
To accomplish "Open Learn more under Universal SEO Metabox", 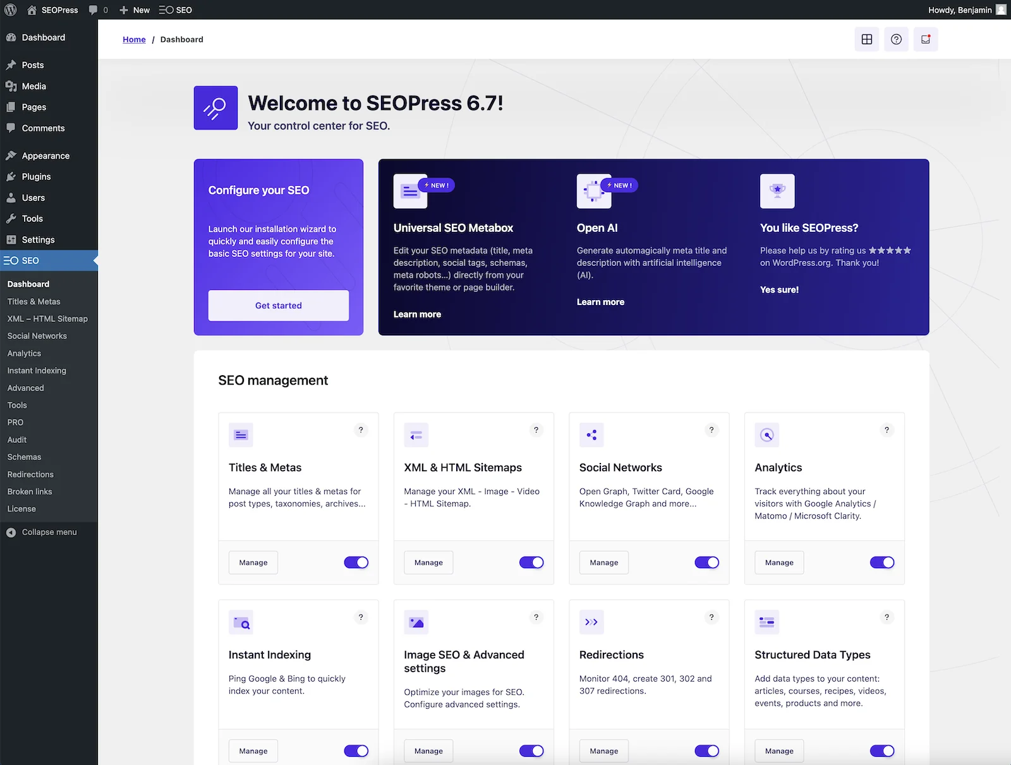I will point(416,314).
